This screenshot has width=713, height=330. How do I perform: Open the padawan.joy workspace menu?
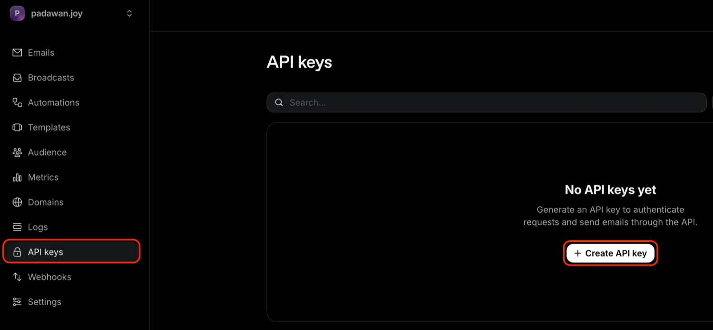click(57, 13)
